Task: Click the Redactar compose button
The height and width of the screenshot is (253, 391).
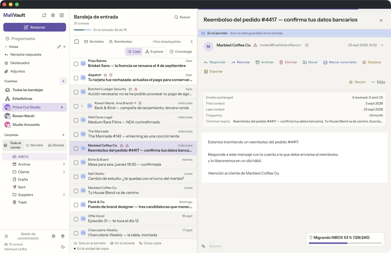Action: coord(34,27)
